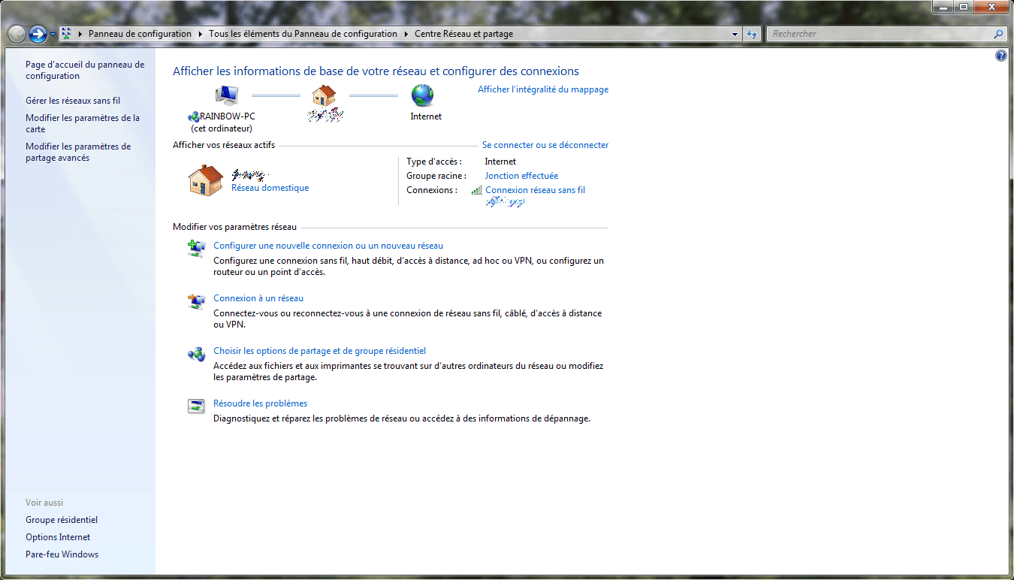The height and width of the screenshot is (580, 1014).
Task: Click Se connecter ou se déconnecter
Action: click(545, 145)
